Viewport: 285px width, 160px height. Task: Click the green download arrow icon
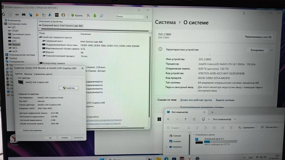coord(95,16)
